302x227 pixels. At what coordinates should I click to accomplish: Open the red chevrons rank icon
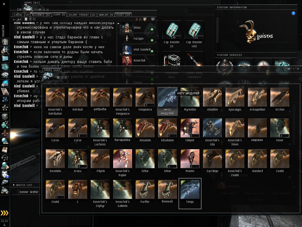coord(5,133)
